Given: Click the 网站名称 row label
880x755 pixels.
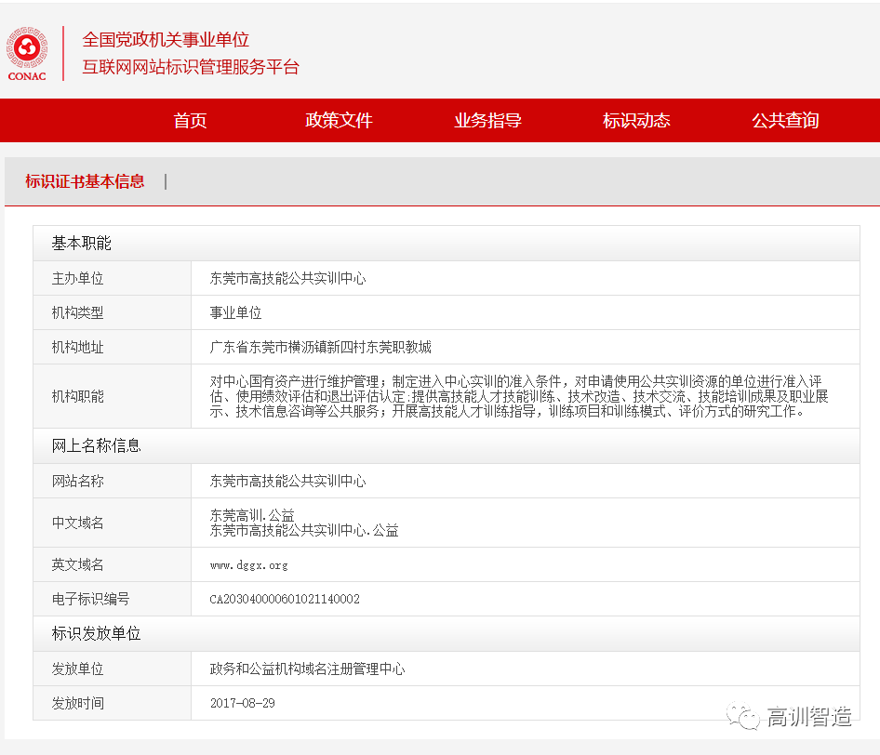Looking at the screenshot, I should 77,482.
